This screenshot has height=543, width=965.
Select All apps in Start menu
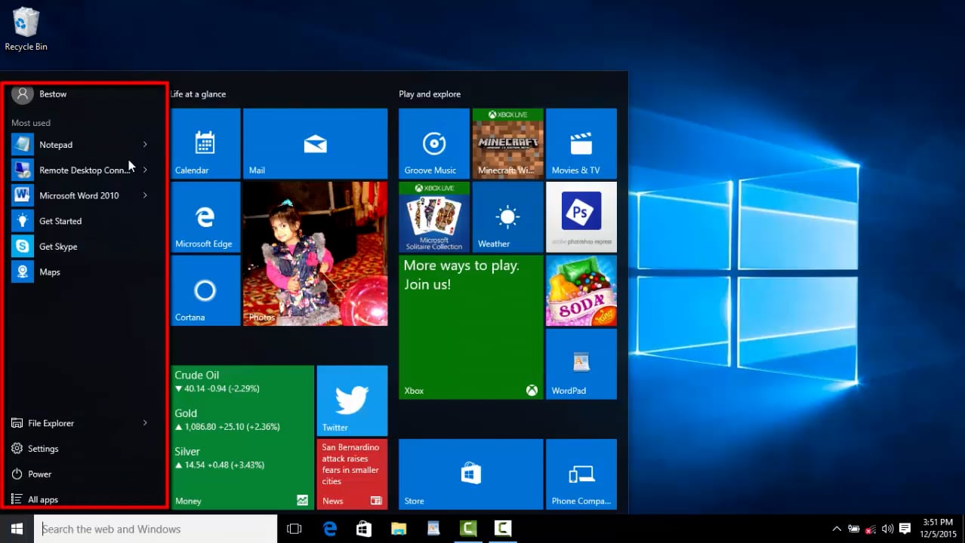click(x=42, y=499)
